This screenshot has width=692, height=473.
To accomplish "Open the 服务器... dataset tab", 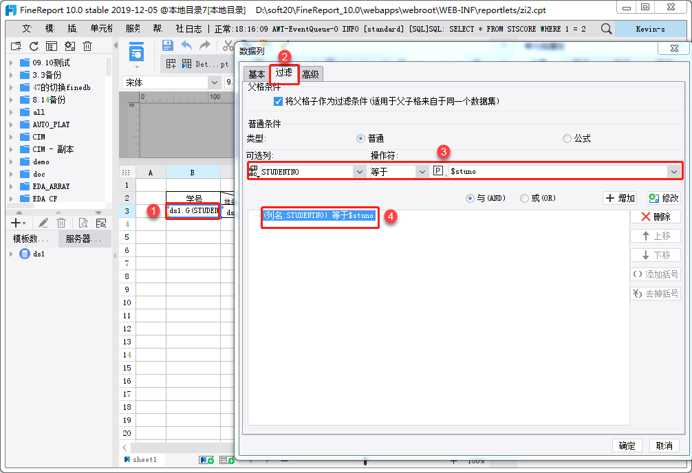I will point(84,239).
